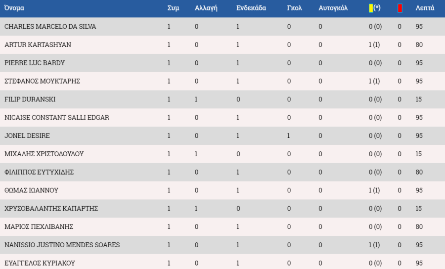Open NANISSIO JUSTINO MENDES SOARES entry
The height and width of the screenshot is (269, 445).
coord(62,245)
